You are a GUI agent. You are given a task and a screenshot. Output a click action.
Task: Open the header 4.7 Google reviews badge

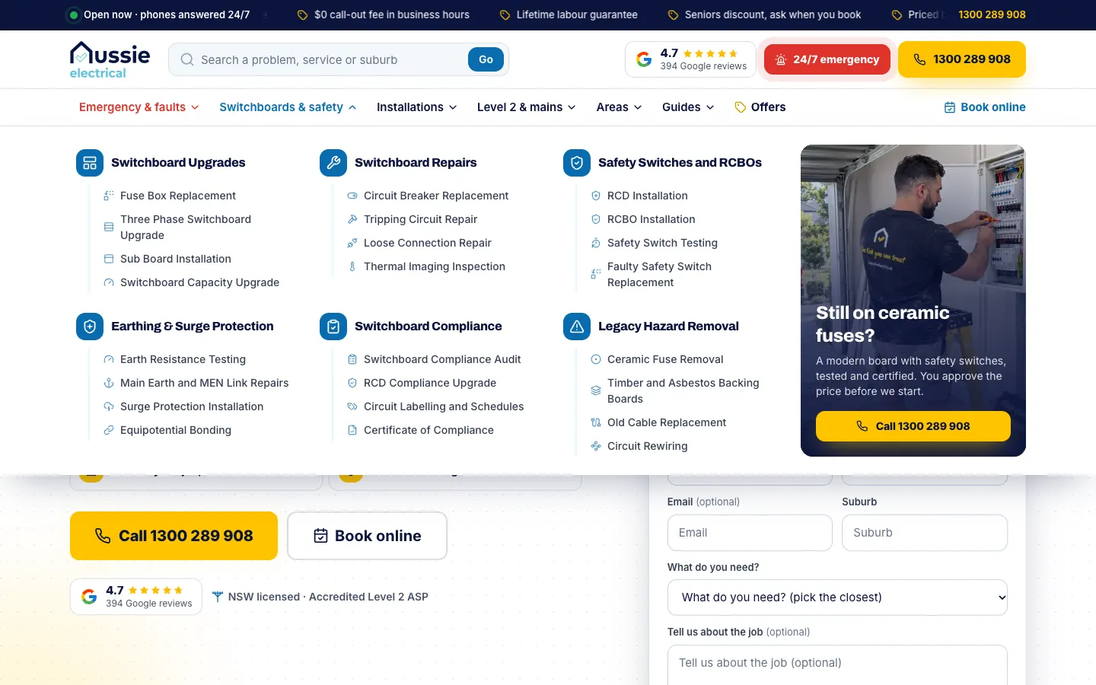[691, 59]
